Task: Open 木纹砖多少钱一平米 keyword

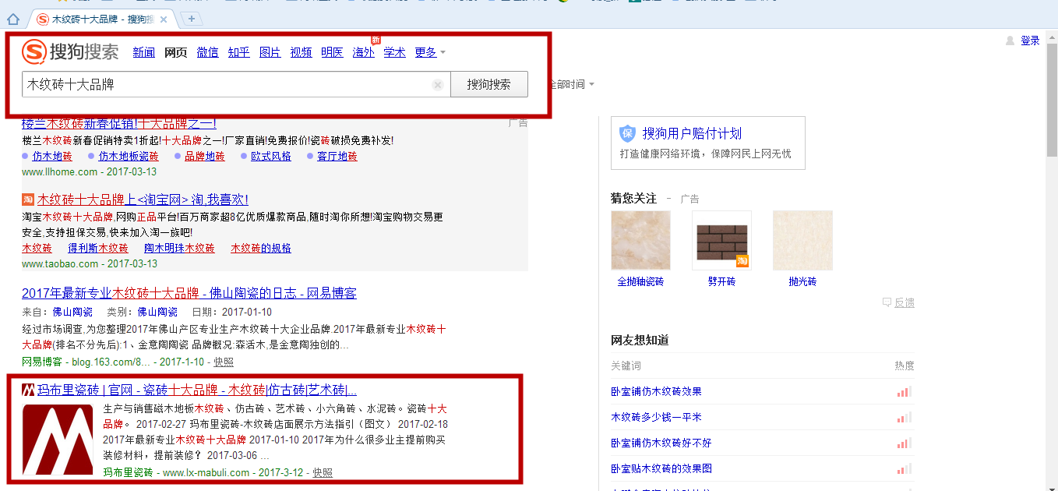Action: pyautogui.click(x=656, y=417)
